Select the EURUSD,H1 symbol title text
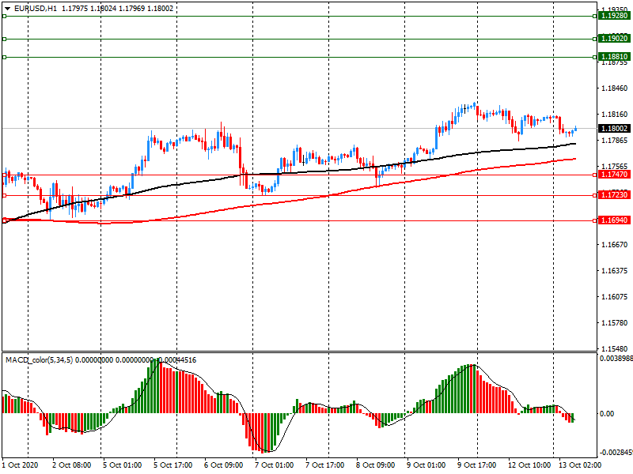633x474 pixels. [x=36, y=8]
